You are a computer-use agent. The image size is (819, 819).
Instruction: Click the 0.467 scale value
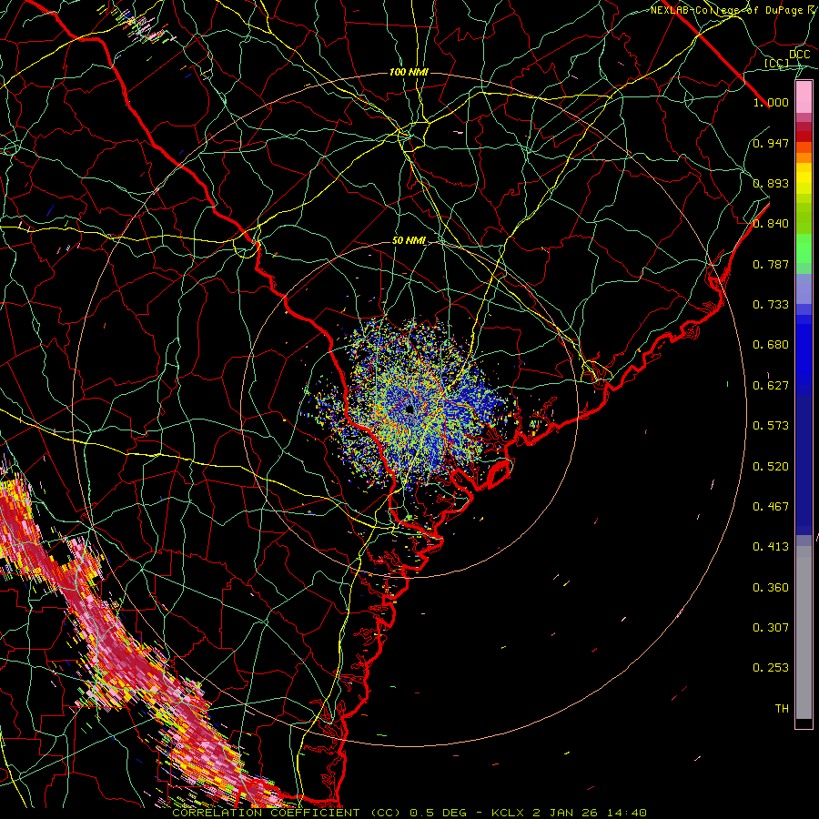(771, 507)
